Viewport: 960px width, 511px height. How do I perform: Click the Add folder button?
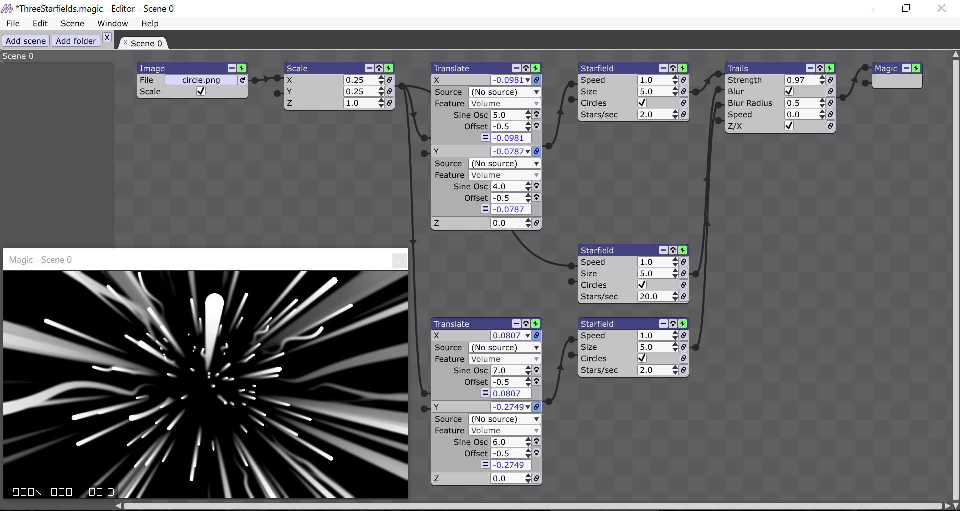click(76, 41)
